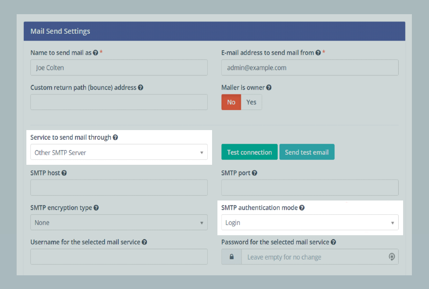Screen dimensions: 429x289
Task: Click help icon for Service to send mail through
Action: pyautogui.click(x=115, y=138)
